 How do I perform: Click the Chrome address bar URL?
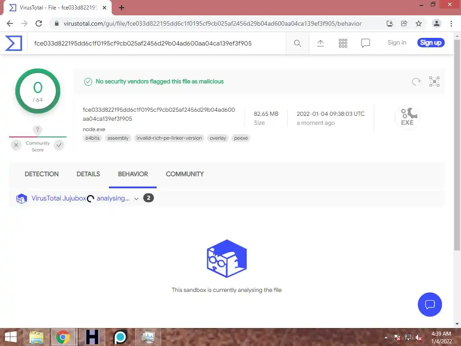click(212, 23)
